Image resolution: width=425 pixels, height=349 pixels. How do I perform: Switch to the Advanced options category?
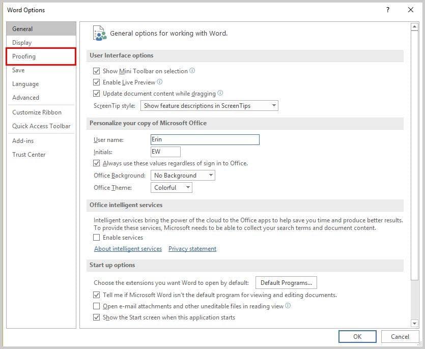click(25, 98)
